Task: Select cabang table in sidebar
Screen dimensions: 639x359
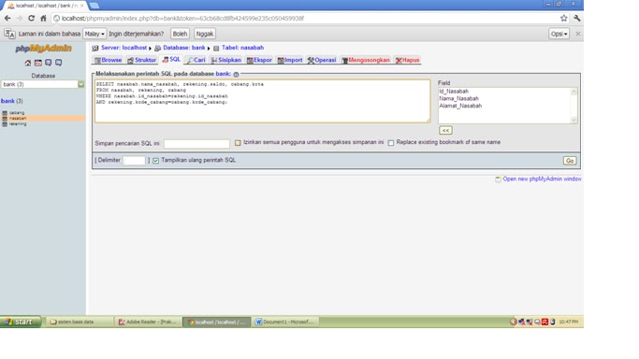Action: point(17,113)
